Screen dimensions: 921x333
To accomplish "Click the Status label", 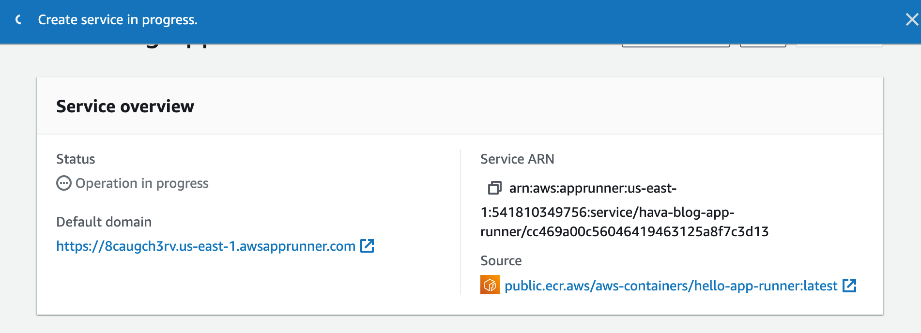I will (x=76, y=159).
